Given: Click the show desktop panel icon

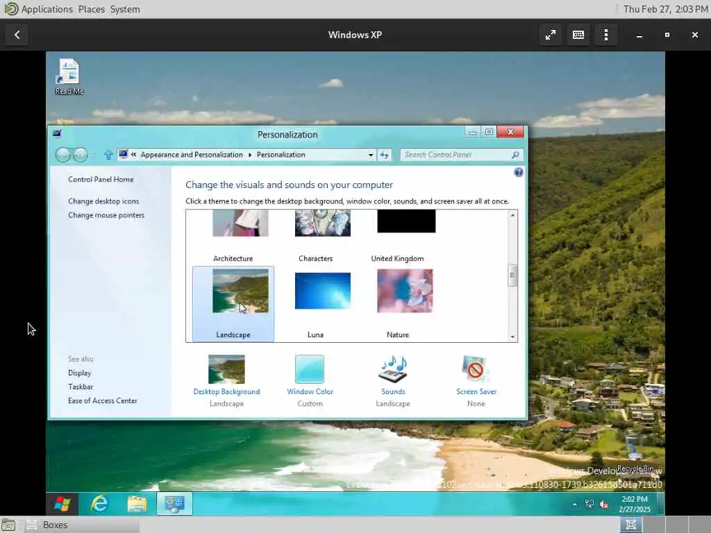Looking at the screenshot, I should [8, 525].
